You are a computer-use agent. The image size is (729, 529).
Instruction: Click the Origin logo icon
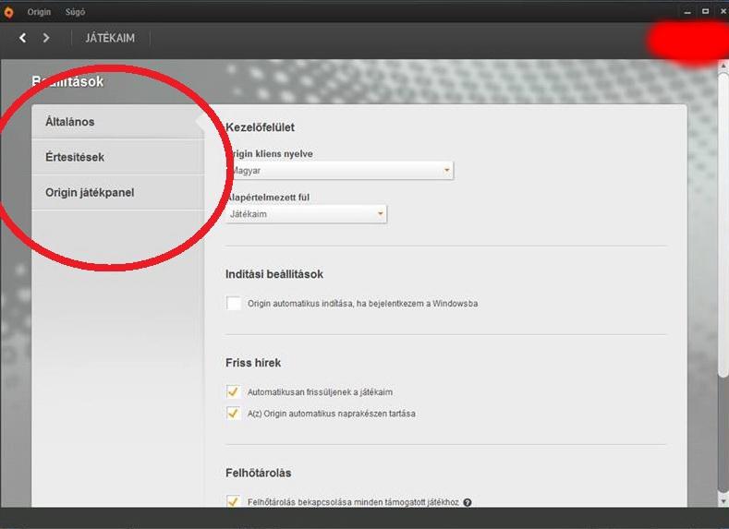9,12
